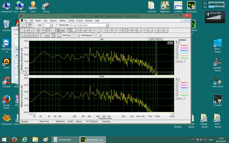Click Left channel overlay Options button

[x=180, y=61]
